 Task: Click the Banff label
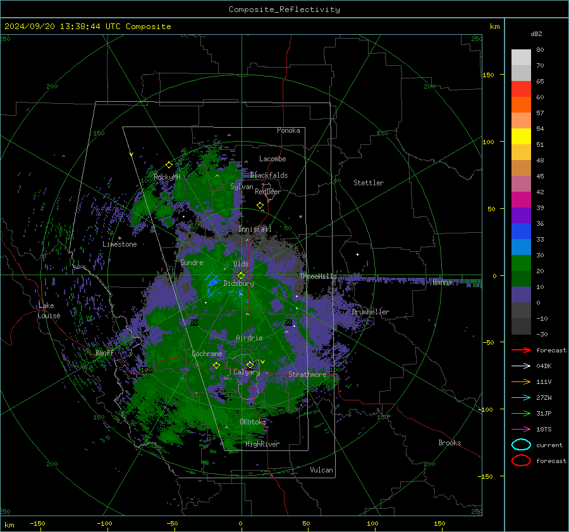tap(104, 352)
